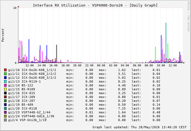Click the dark red swatch for gi1/17 ICX-209
Image resolution: width=191 pixels, height=131 pixels.
click(5, 97)
